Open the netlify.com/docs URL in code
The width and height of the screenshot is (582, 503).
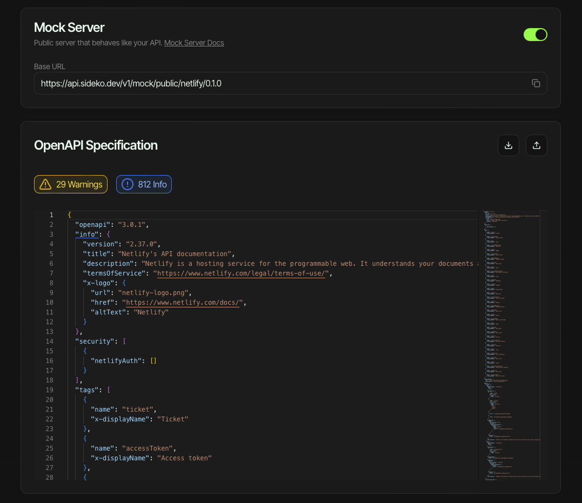tap(182, 303)
